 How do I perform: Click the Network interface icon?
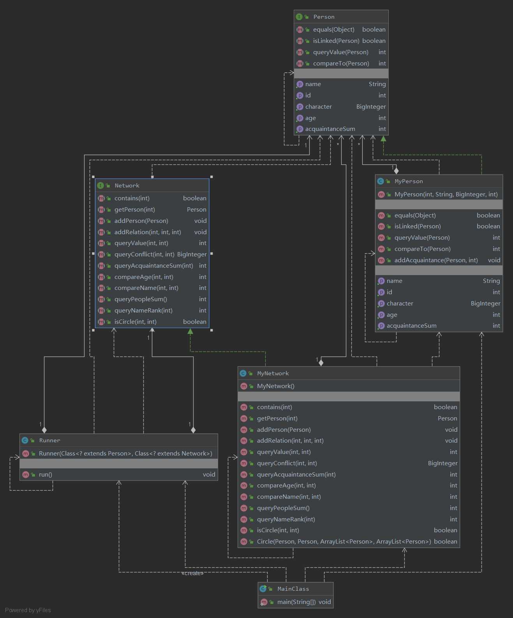point(100,185)
